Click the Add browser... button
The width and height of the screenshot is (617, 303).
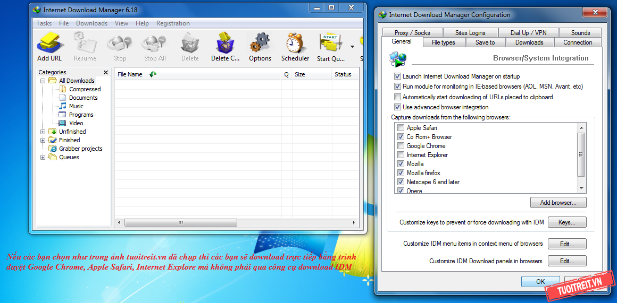click(558, 203)
